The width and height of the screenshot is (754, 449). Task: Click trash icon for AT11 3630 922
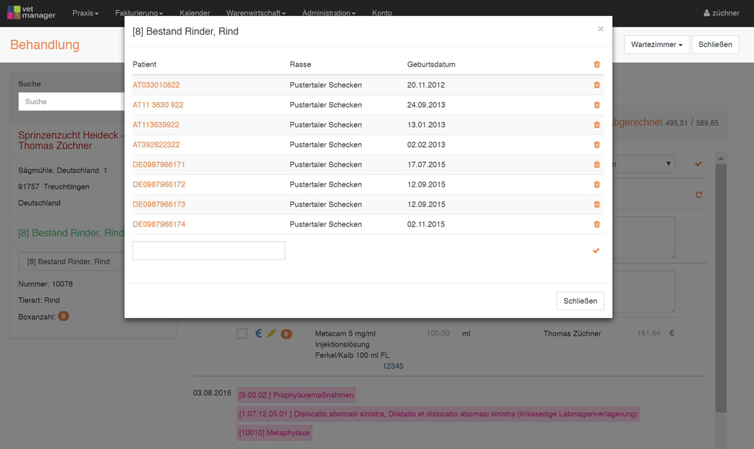click(596, 105)
